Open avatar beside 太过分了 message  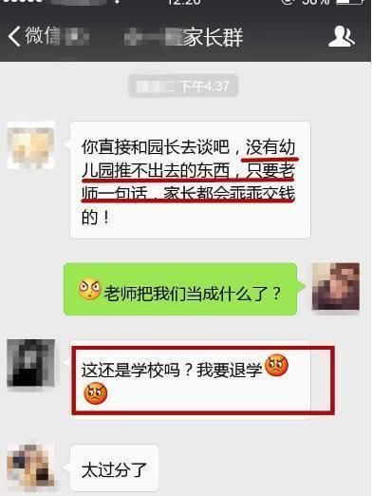[30, 466]
